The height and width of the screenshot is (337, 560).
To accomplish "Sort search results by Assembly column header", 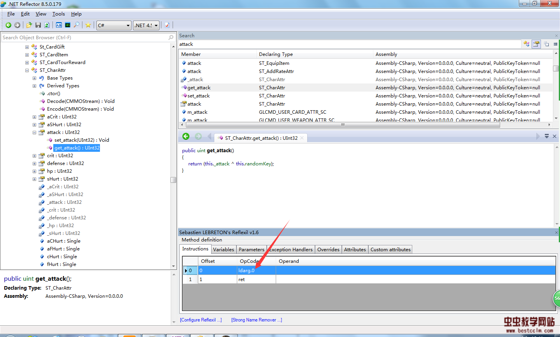I will pyautogui.click(x=463, y=54).
